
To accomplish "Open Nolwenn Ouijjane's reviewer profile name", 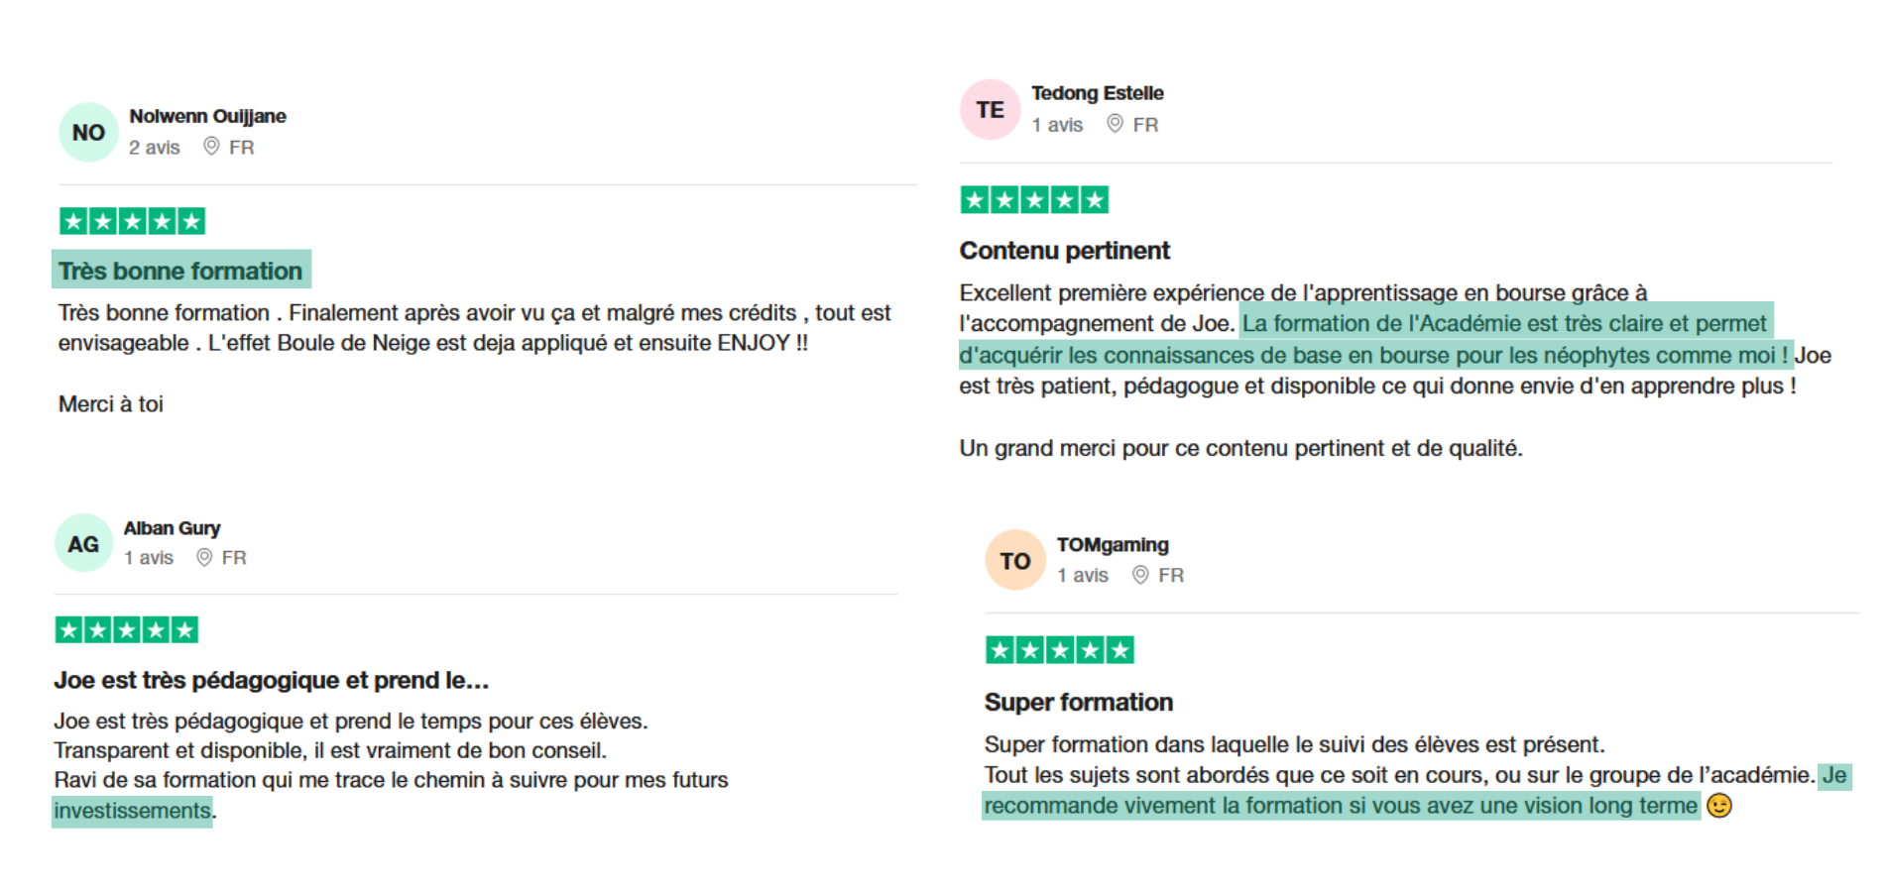I will [207, 116].
